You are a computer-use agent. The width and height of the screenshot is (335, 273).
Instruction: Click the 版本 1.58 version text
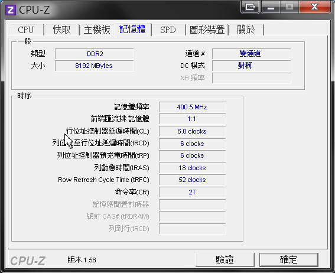tap(82, 260)
